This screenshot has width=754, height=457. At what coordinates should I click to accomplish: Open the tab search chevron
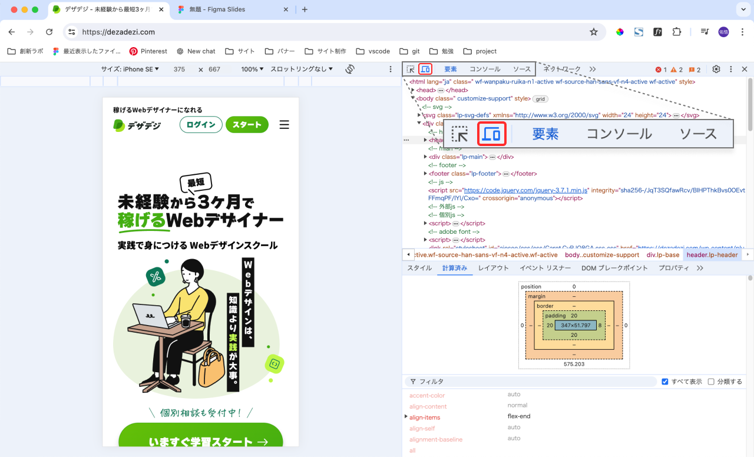[x=742, y=9]
